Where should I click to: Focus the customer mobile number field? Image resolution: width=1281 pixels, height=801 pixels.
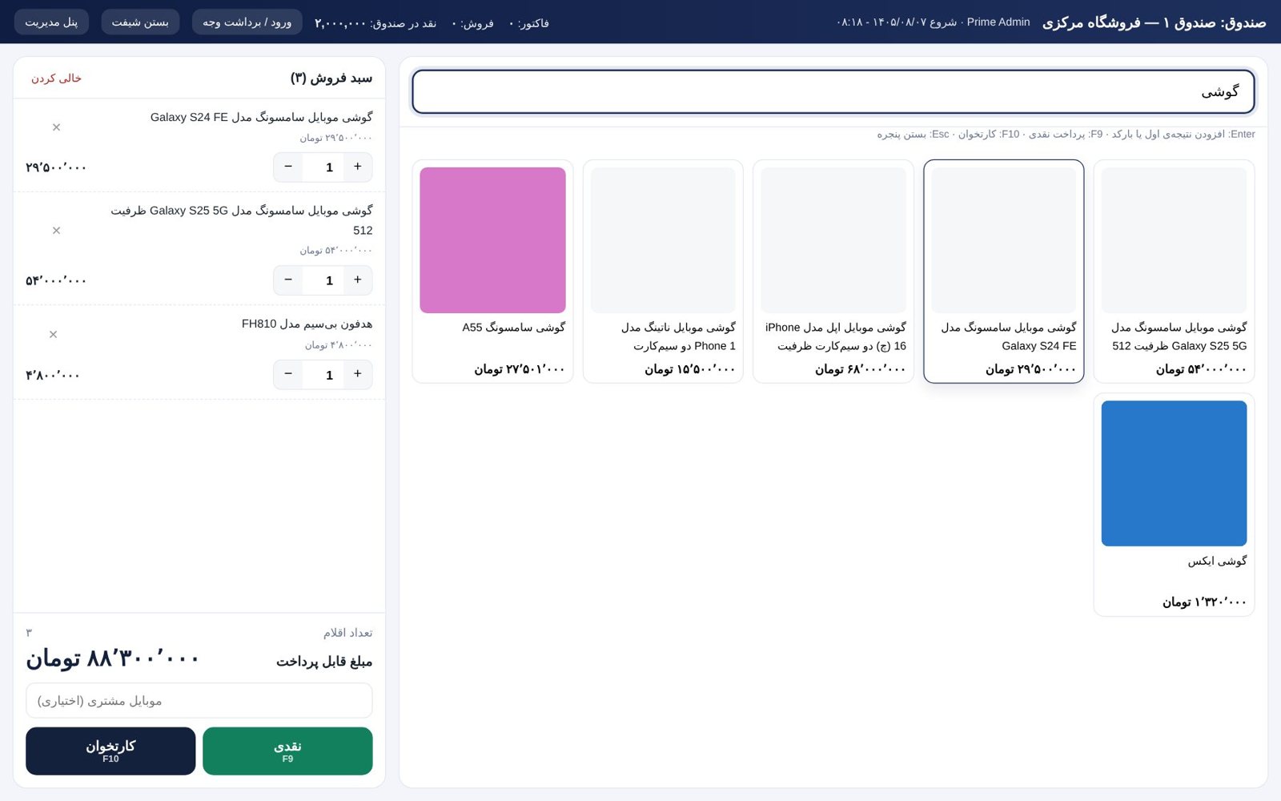[x=199, y=701]
